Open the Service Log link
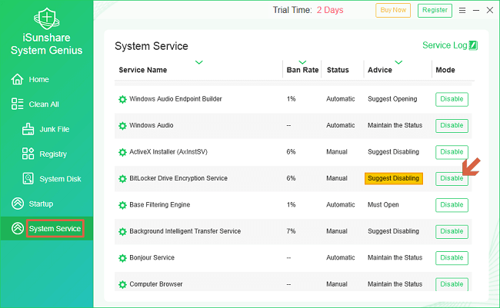Image resolution: width=500 pixels, height=308 pixels. pos(445,45)
